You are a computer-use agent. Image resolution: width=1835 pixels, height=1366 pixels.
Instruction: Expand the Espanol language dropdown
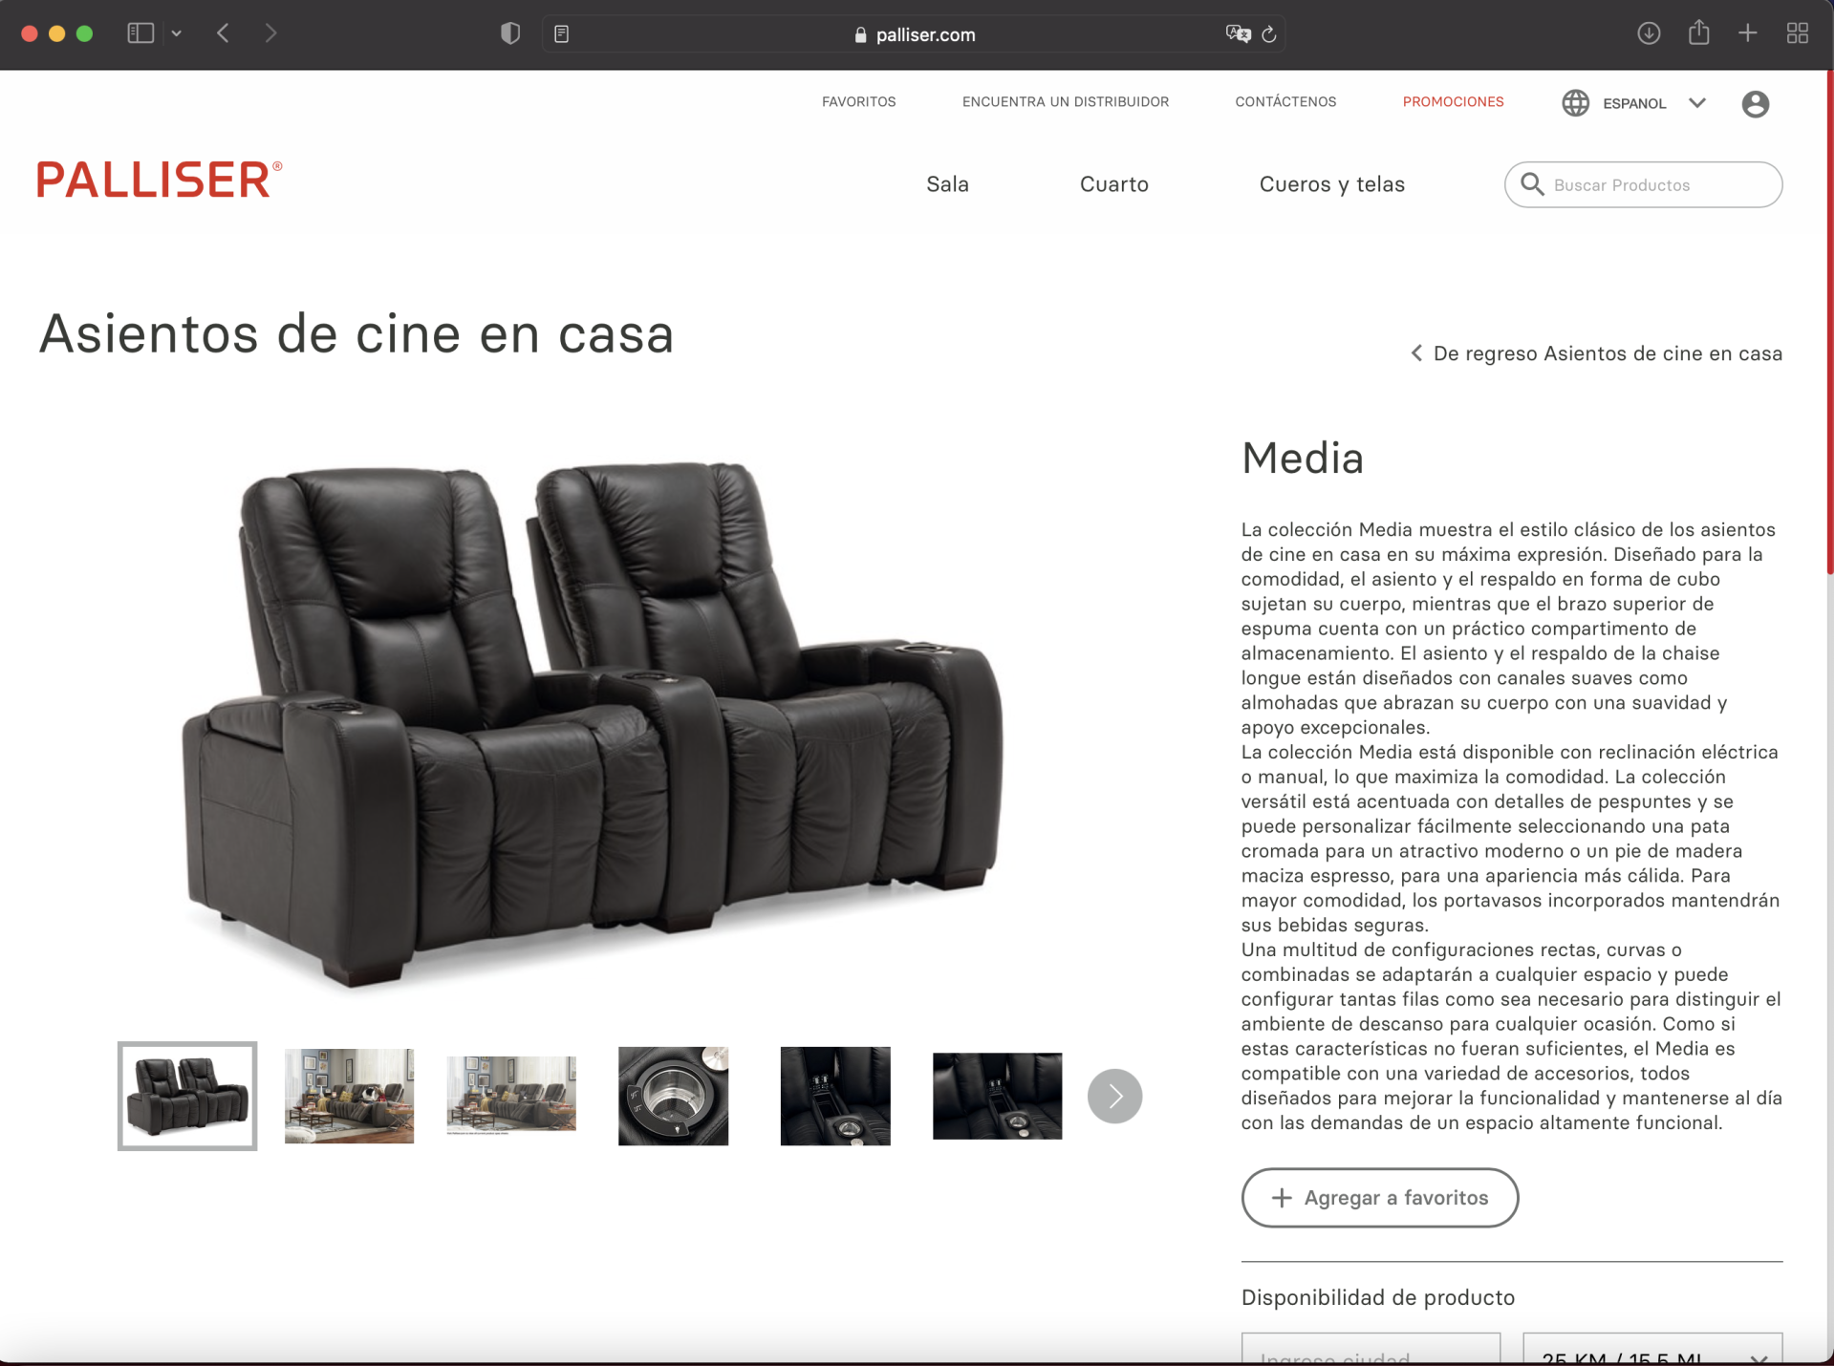pyautogui.click(x=1696, y=103)
